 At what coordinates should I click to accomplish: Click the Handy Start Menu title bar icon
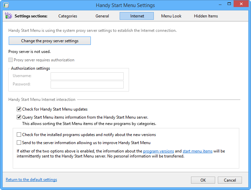click(x=6, y=5)
